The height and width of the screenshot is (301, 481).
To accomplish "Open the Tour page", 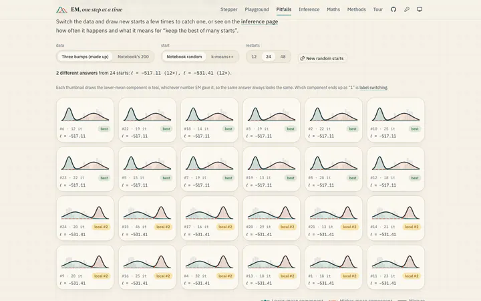I will pos(378,9).
